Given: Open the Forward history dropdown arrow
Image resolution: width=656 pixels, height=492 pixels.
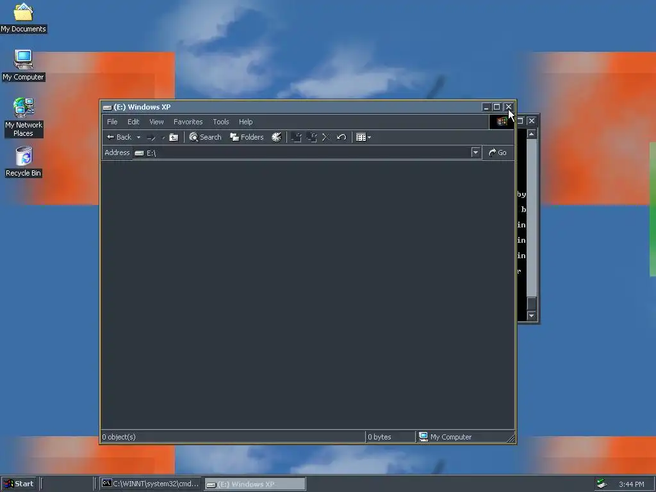Looking at the screenshot, I should pyautogui.click(x=163, y=137).
